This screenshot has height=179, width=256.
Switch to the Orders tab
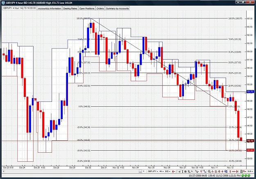(x=100, y=8)
